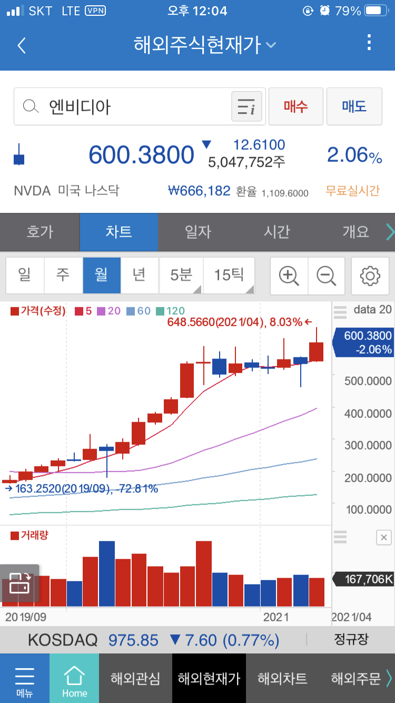Click the 20-period moving average legend
This screenshot has width=395, height=703.
tap(109, 311)
